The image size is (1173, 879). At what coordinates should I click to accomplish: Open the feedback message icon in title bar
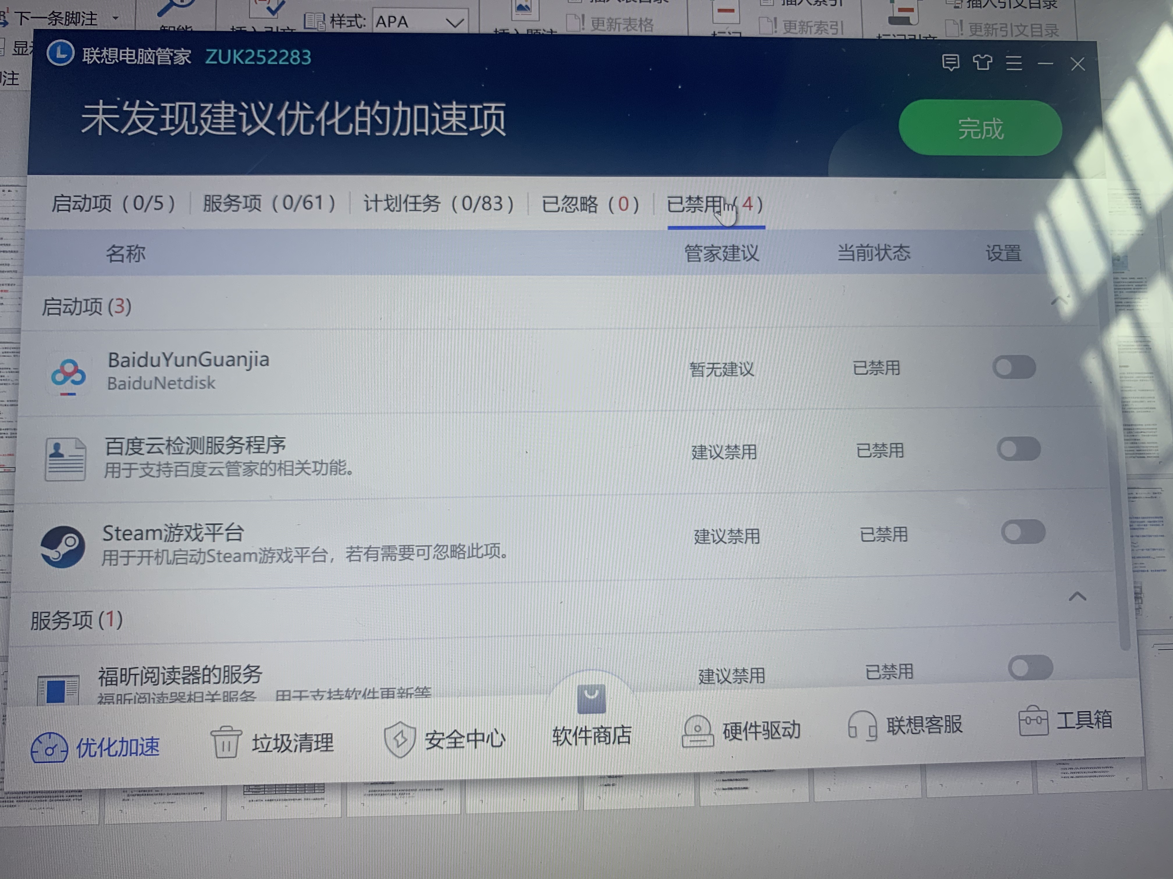click(950, 62)
